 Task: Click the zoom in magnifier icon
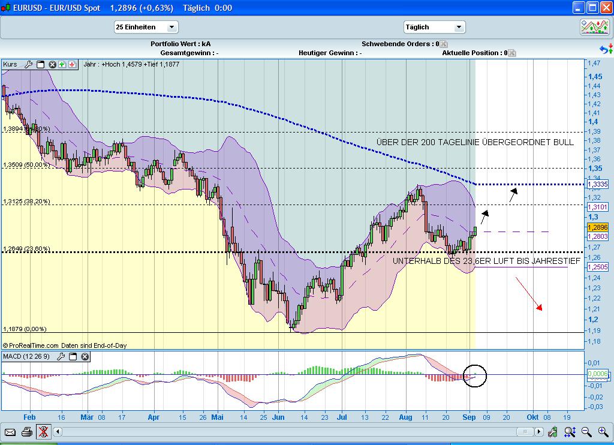point(603,432)
